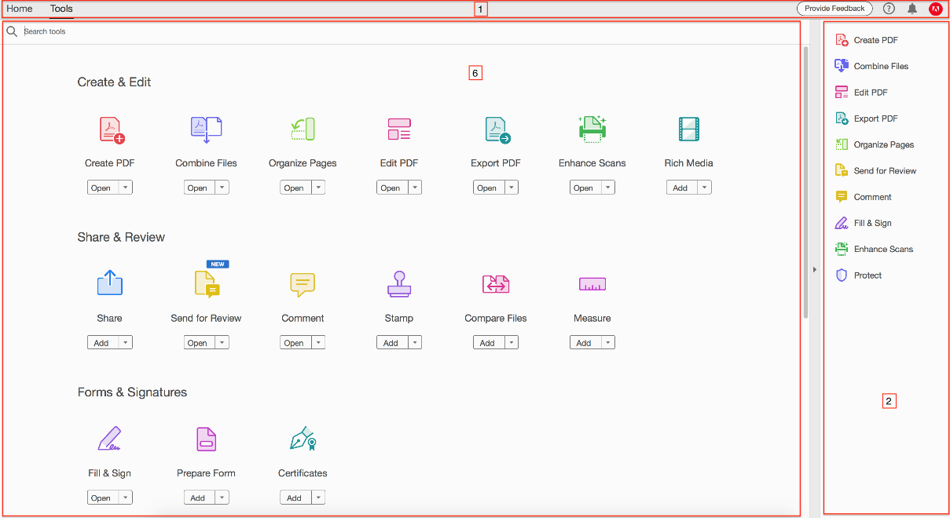
Task: Switch to the Home tab
Action: tap(20, 9)
